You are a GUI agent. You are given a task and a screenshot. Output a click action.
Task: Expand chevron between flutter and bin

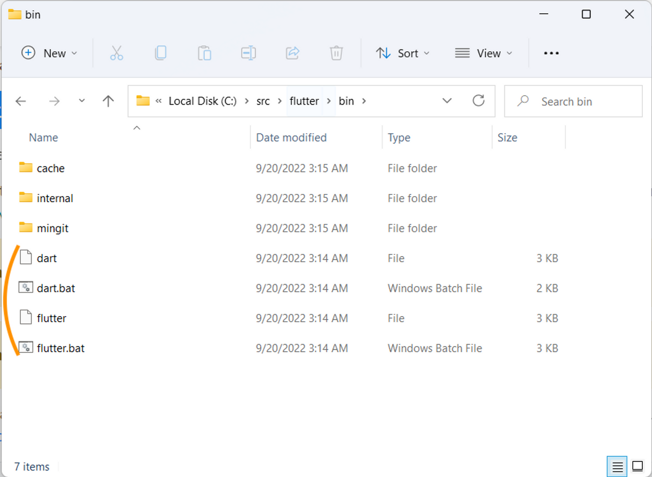329,101
